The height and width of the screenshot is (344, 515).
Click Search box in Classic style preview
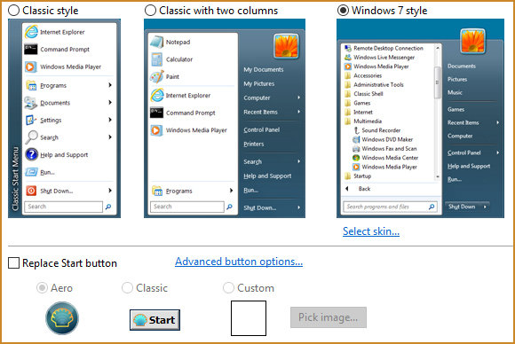point(63,207)
